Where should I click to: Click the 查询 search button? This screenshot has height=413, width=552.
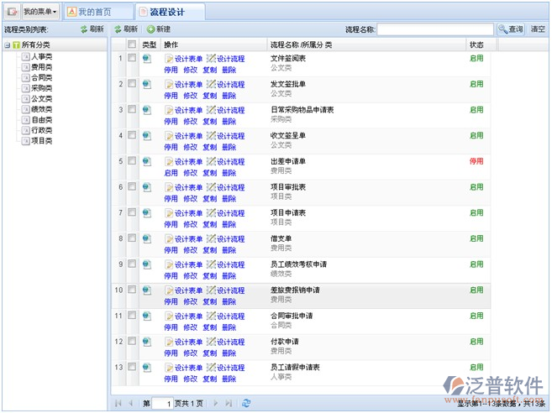(x=510, y=29)
